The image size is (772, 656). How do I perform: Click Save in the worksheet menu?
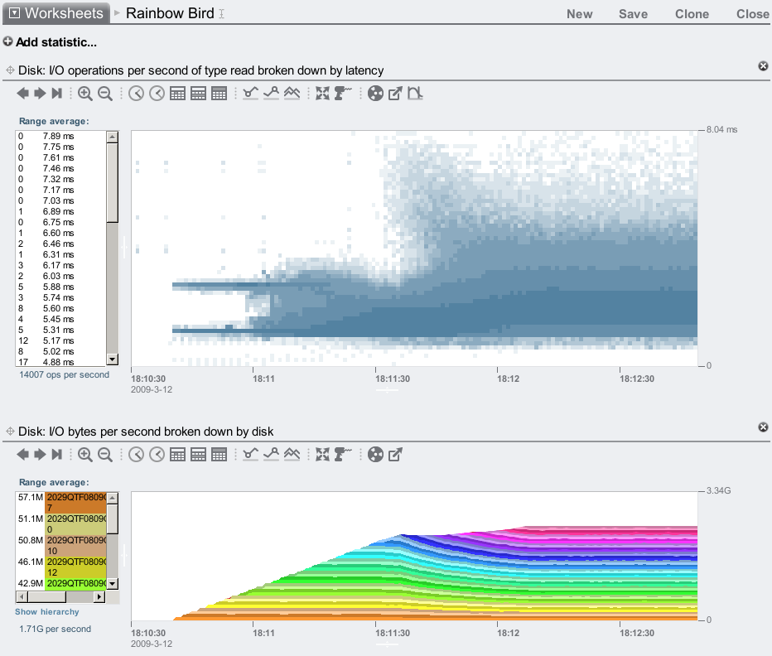click(633, 14)
